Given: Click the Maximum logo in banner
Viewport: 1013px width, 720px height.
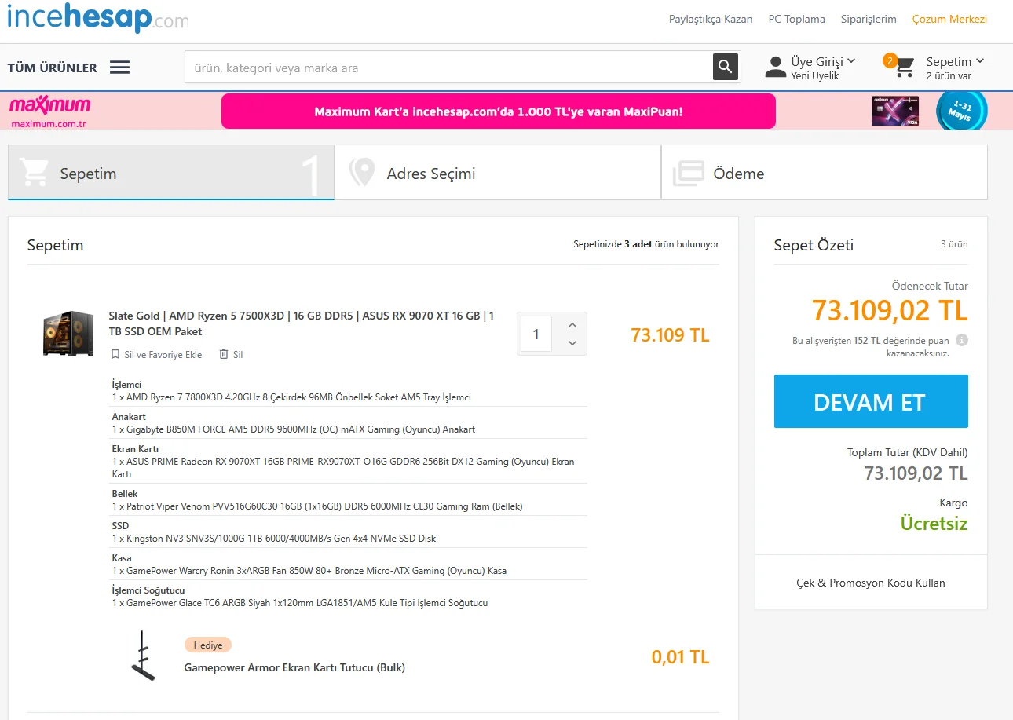Looking at the screenshot, I should [49, 104].
